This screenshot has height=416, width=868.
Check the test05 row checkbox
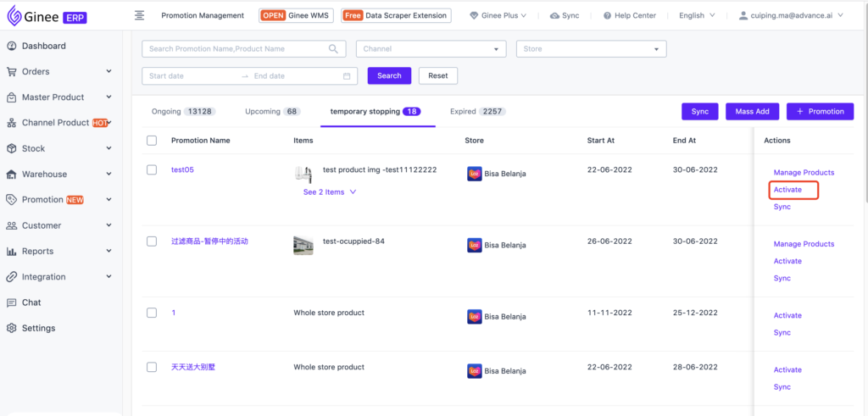click(152, 169)
